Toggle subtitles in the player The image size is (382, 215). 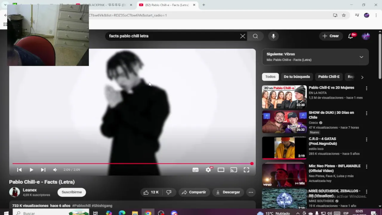coord(195,170)
